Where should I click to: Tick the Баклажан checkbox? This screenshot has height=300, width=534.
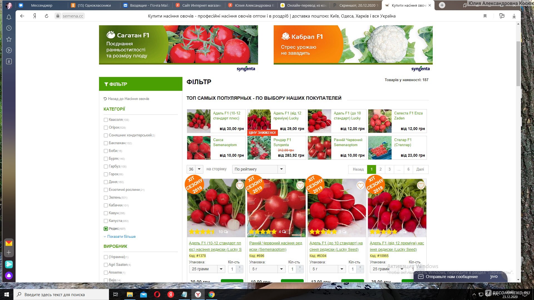106,143
